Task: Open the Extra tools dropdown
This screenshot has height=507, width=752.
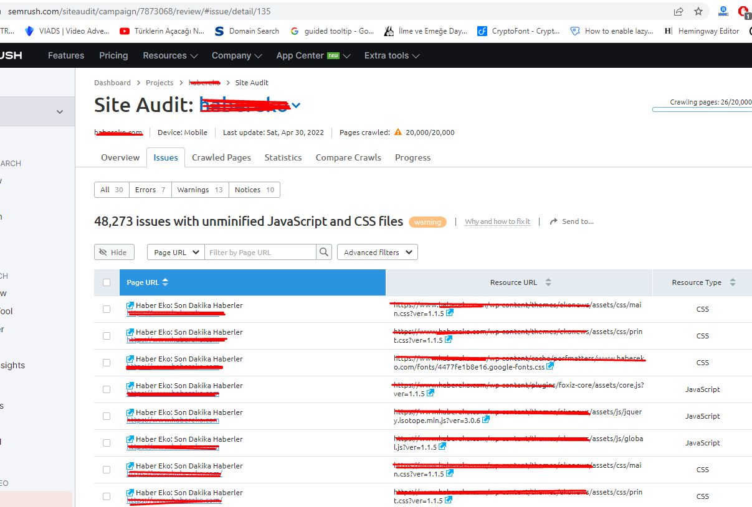Action: point(392,55)
